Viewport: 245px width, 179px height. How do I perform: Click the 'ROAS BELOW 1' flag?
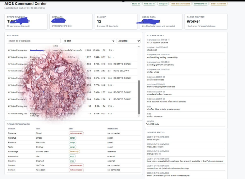coord(121,71)
